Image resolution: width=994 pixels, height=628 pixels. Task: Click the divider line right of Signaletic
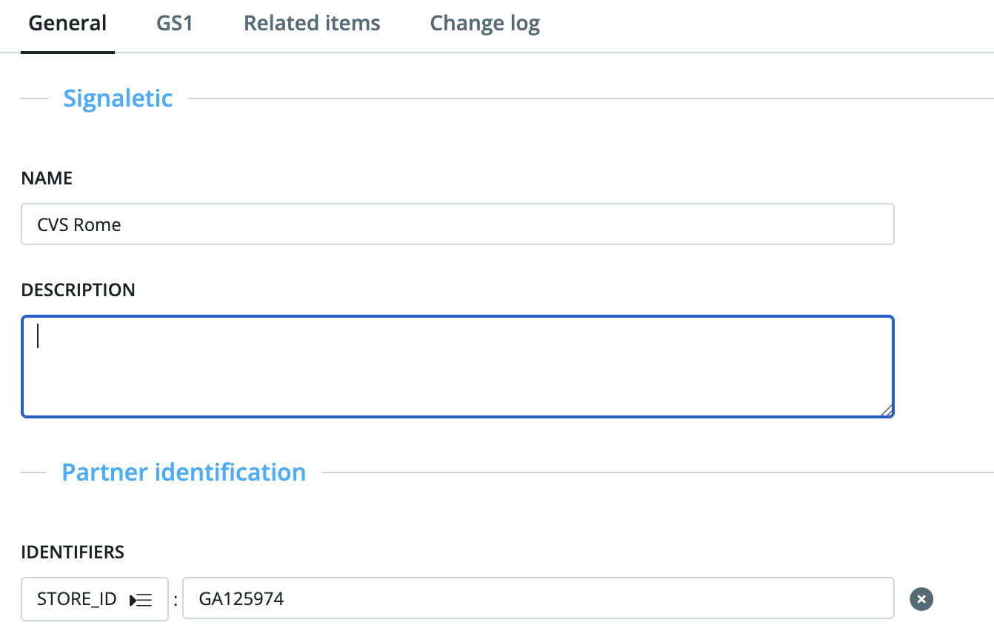coord(590,98)
